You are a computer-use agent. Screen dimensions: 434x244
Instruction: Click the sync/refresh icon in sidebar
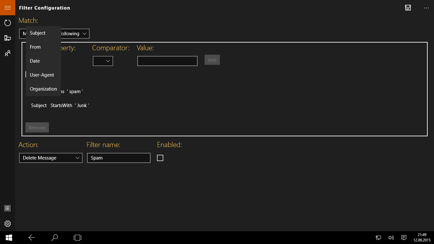[x=7, y=23]
